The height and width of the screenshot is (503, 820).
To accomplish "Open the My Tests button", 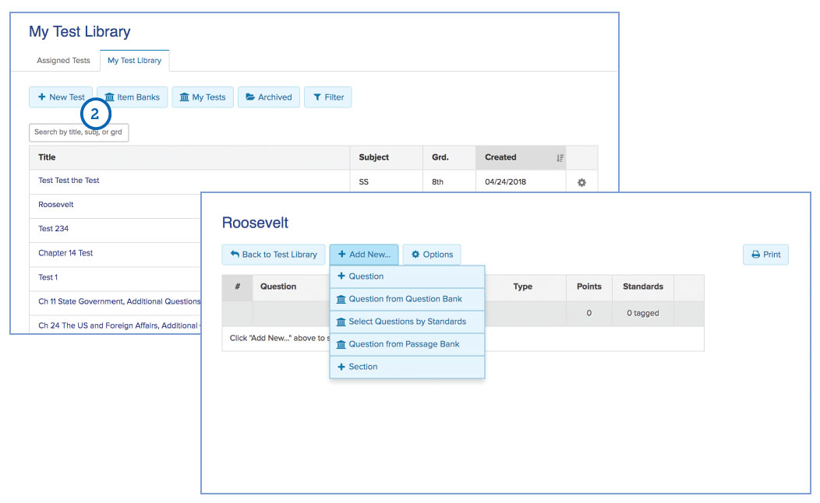I will tap(203, 97).
